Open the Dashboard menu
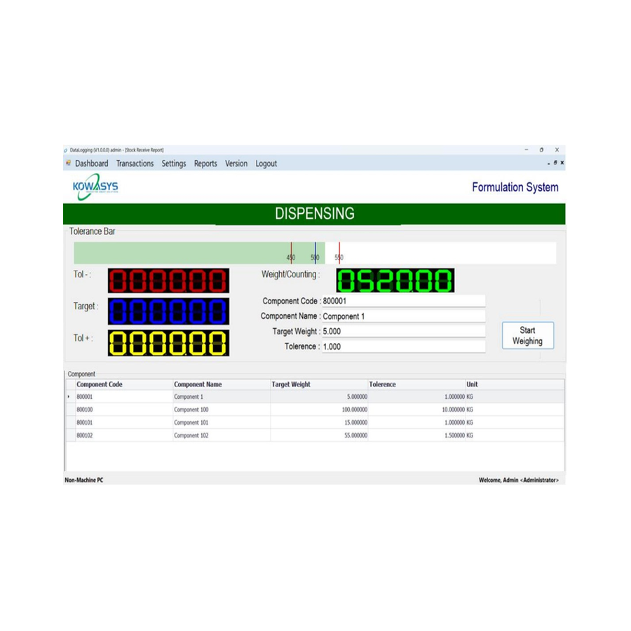 click(92, 163)
